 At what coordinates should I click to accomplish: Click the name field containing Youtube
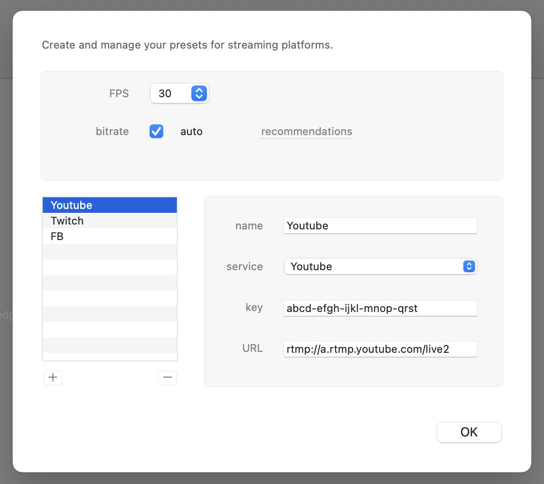coord(380,225)
